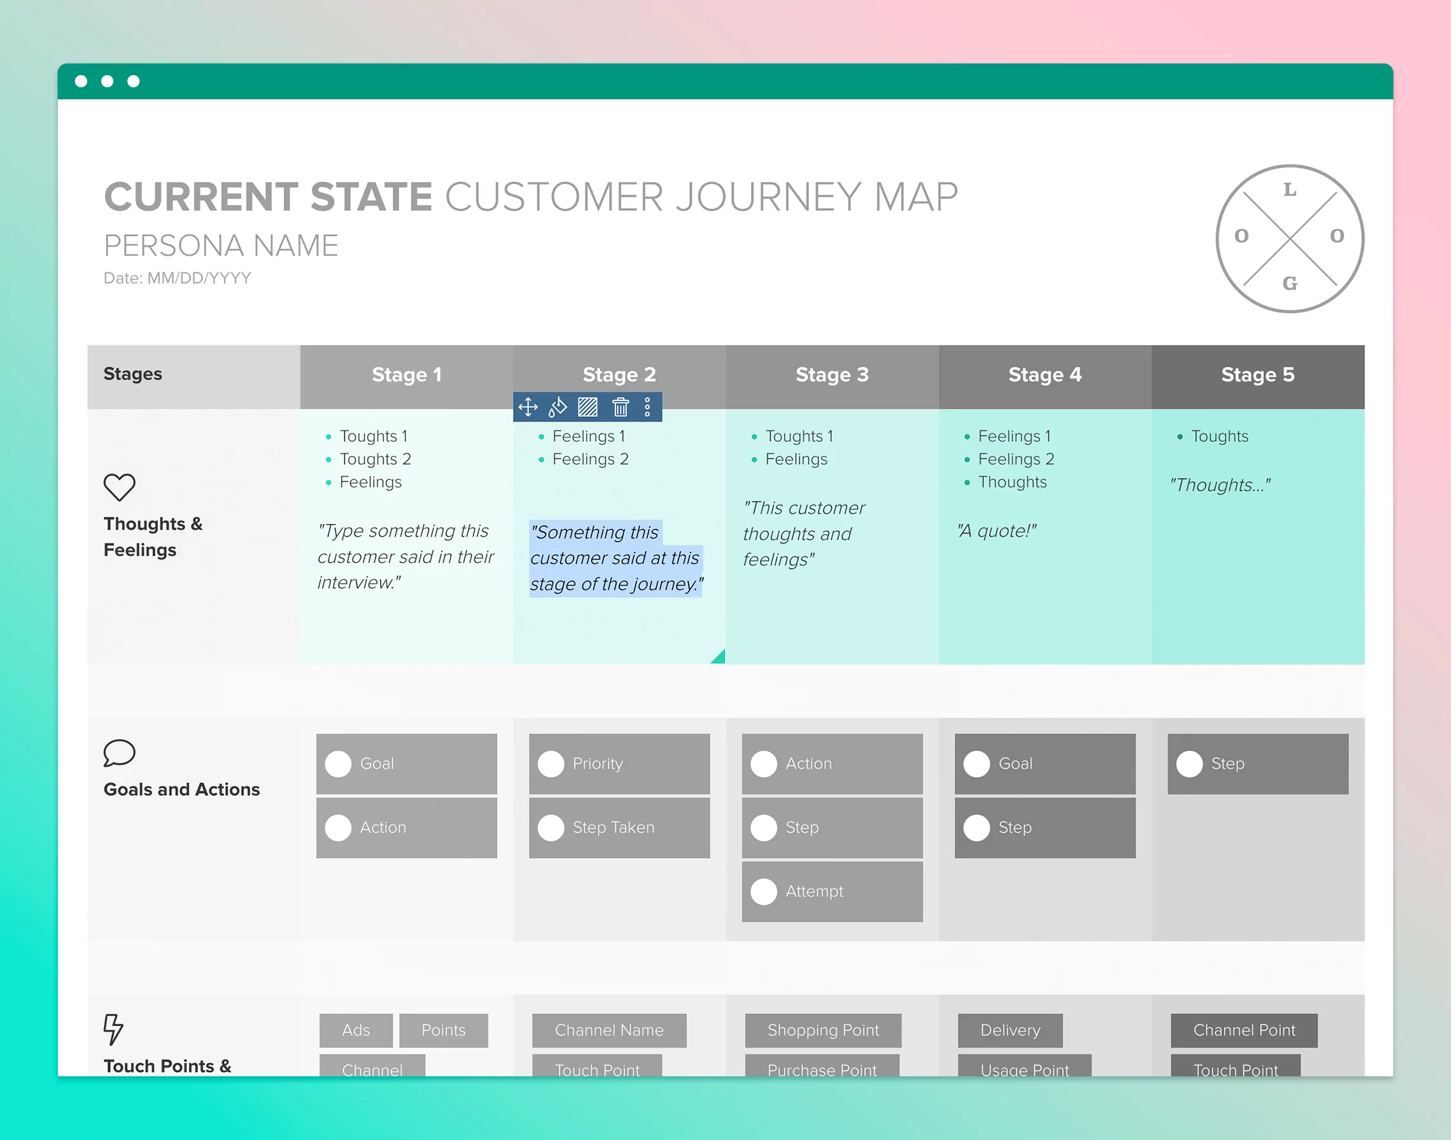
Task: Toggle the circle on the Priority card
Action: [550, 764]
